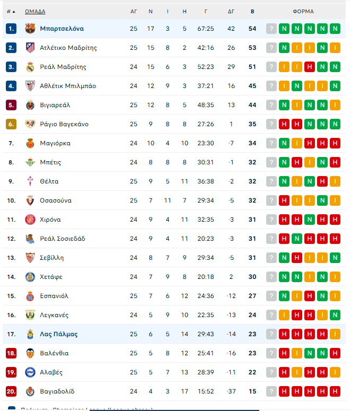Screen dimensions: 351x411
Task: Click Real Madrid's red H form badge
Action: click(310, 67)
